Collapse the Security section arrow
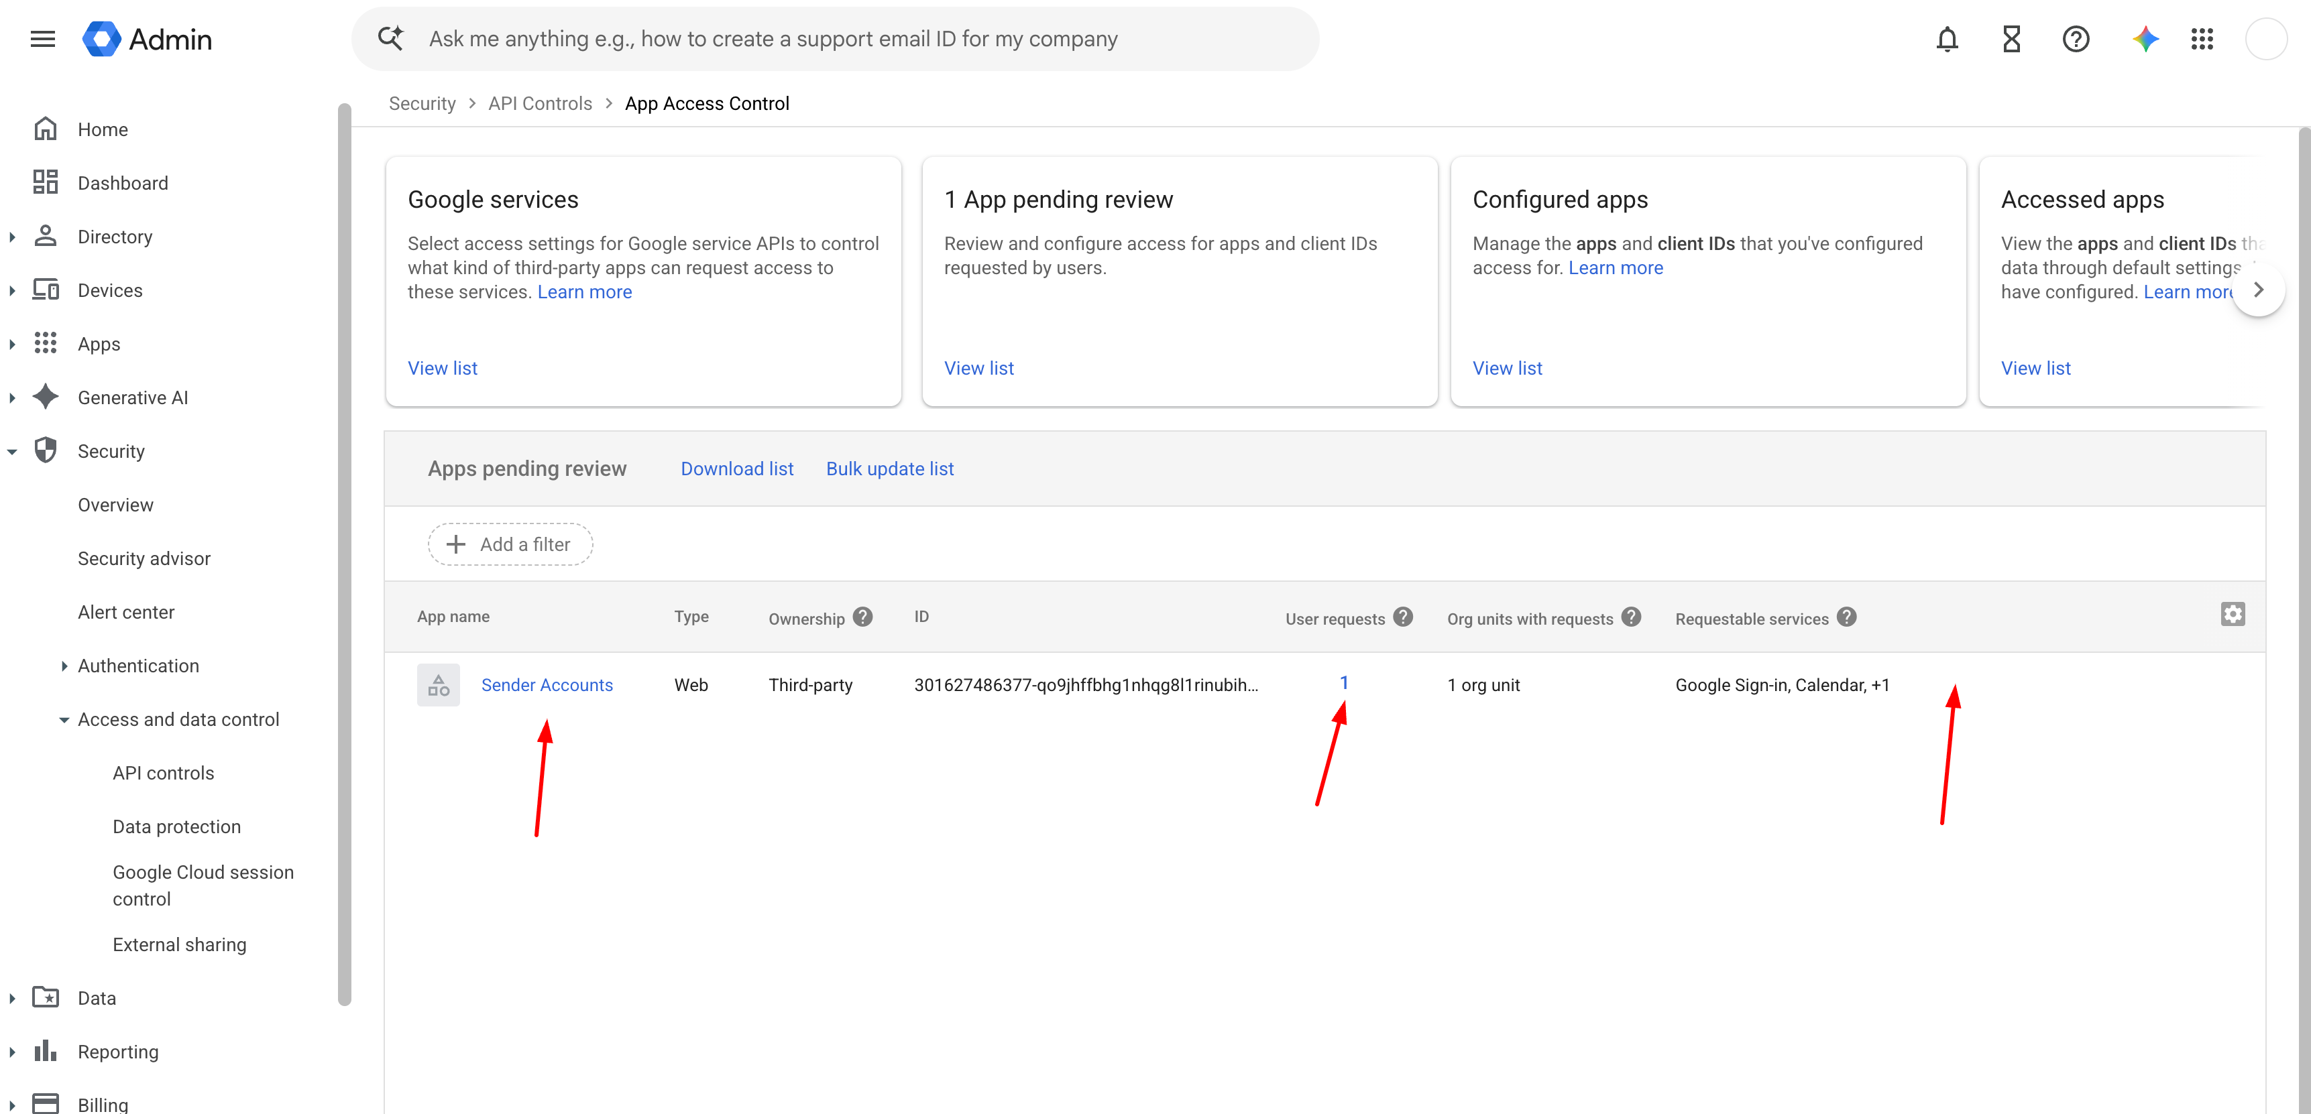Viewport: 2311px width, 1114px height. tap(13, 452)
